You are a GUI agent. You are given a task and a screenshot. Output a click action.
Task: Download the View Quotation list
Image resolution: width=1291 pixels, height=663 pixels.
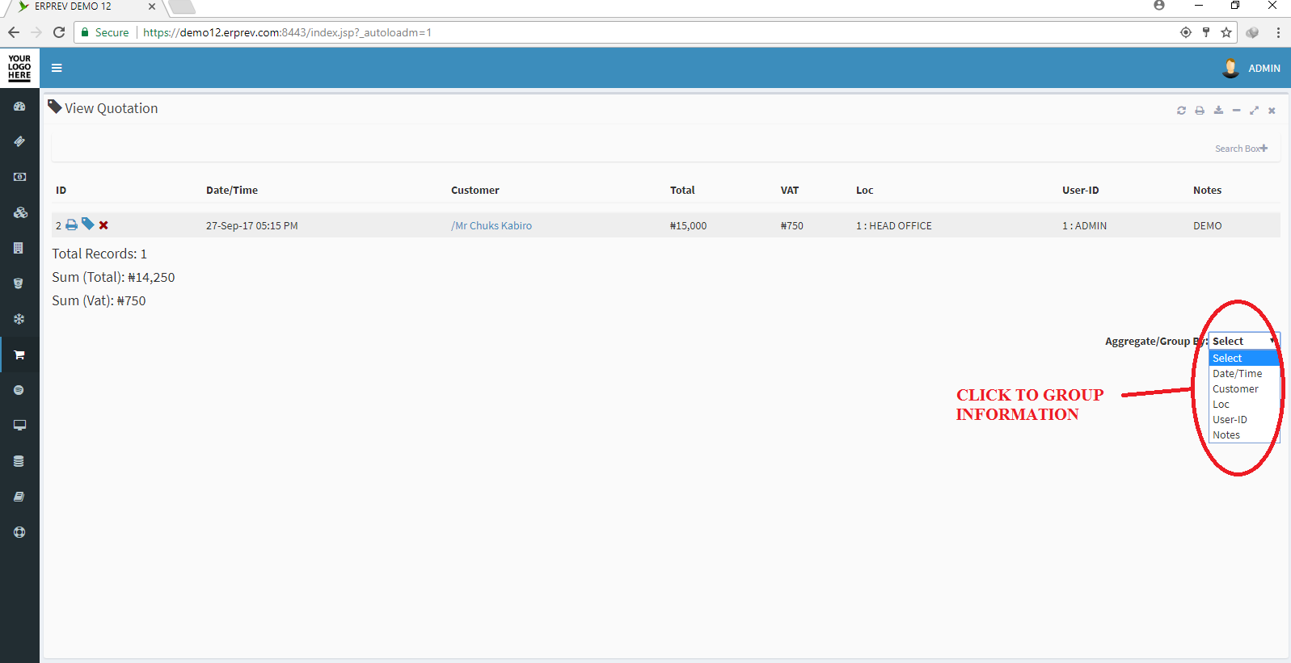pos(1218,111)
